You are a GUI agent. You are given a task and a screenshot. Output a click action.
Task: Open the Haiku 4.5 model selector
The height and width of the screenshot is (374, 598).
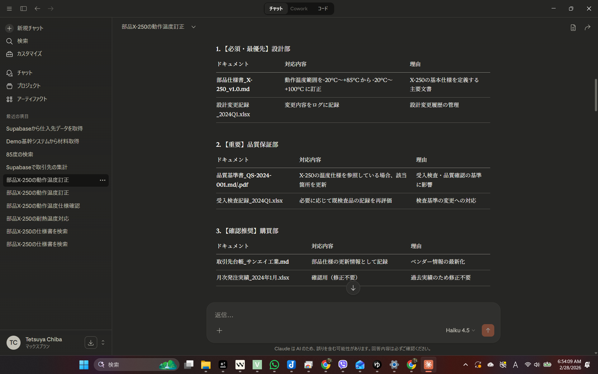pyautogui.click(x=460, y=330)
